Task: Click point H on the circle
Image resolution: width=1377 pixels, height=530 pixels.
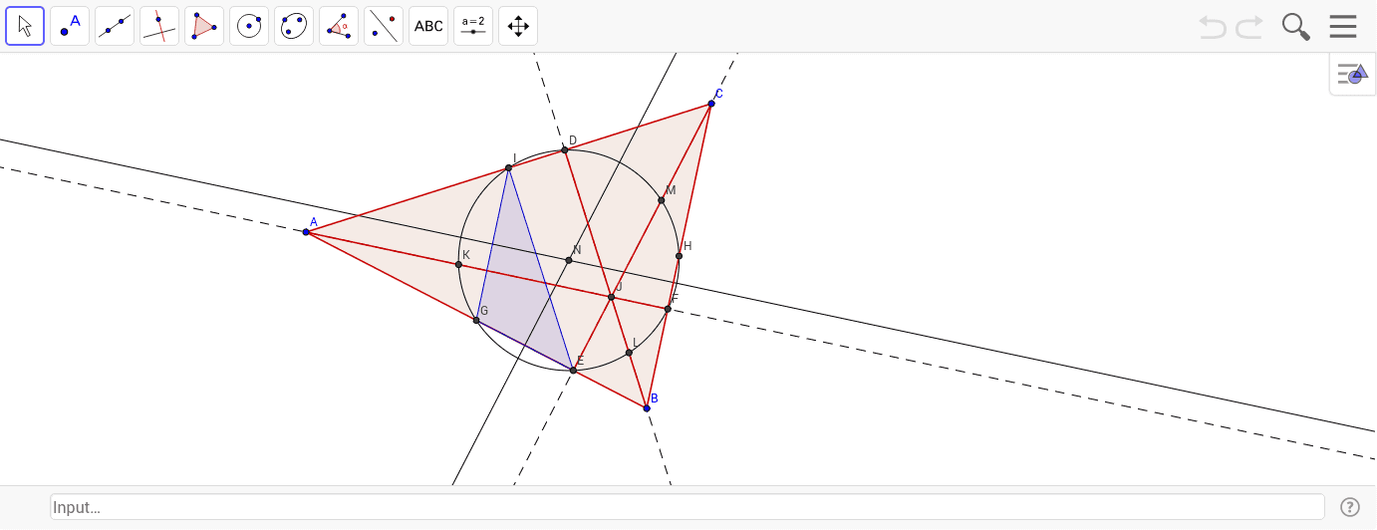Action: (679, 256)
